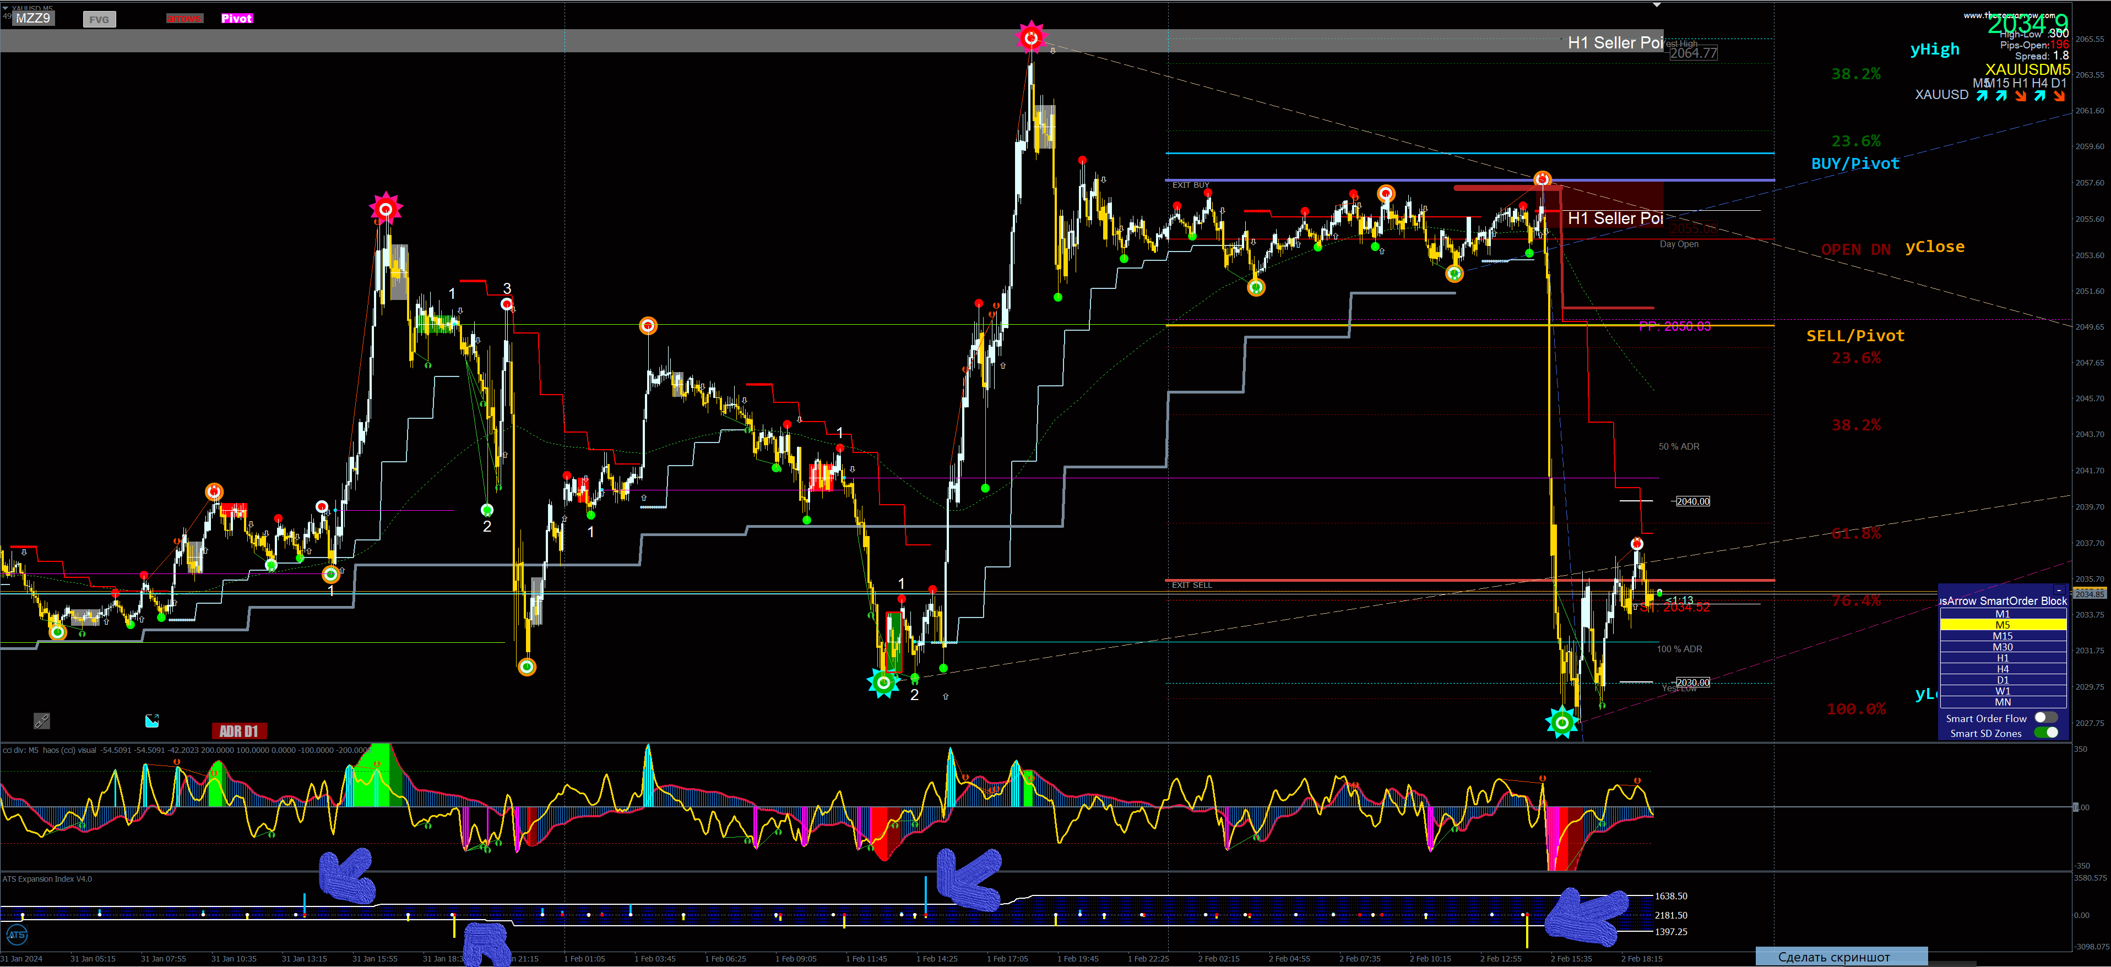Enable the Smart Order Flow switch
This screenshot has height=967, width=2111.
coord(2045,718)
